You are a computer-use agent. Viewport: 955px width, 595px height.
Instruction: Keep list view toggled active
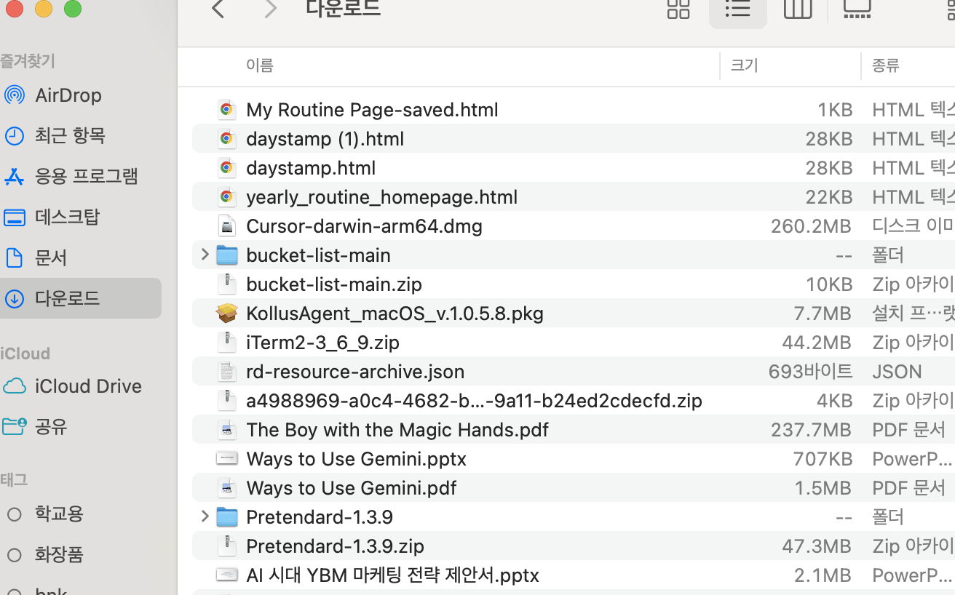point(737,9)
